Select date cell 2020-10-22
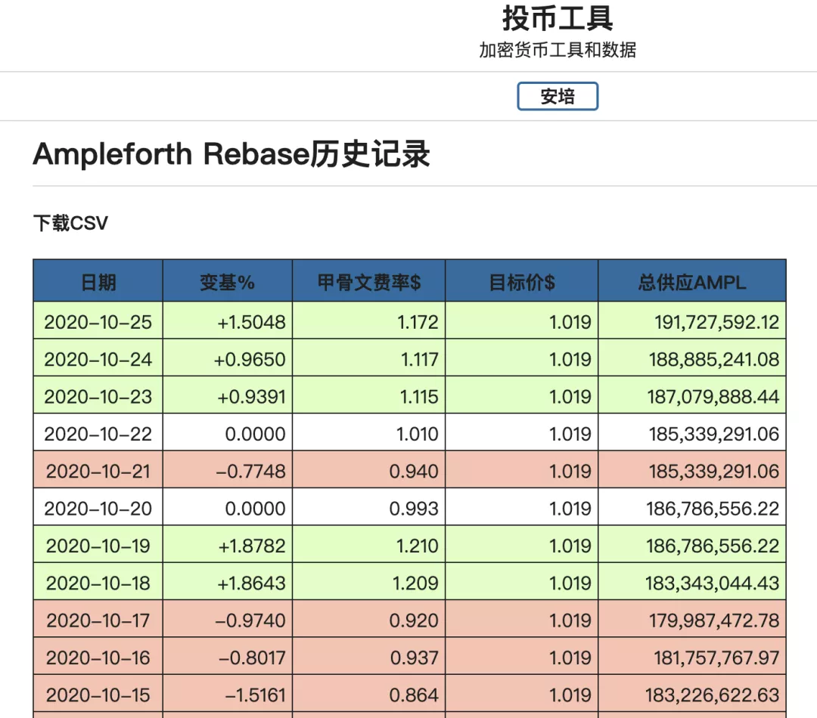The height and width of the screenshot is (718, 817). 98,434
